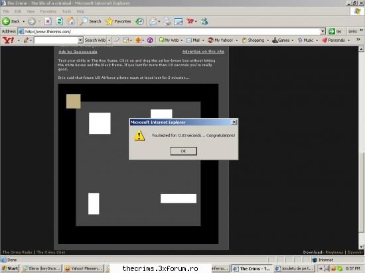Click the Refresh page icon
This screenshot has height=273, width=365.
[59, 21]
